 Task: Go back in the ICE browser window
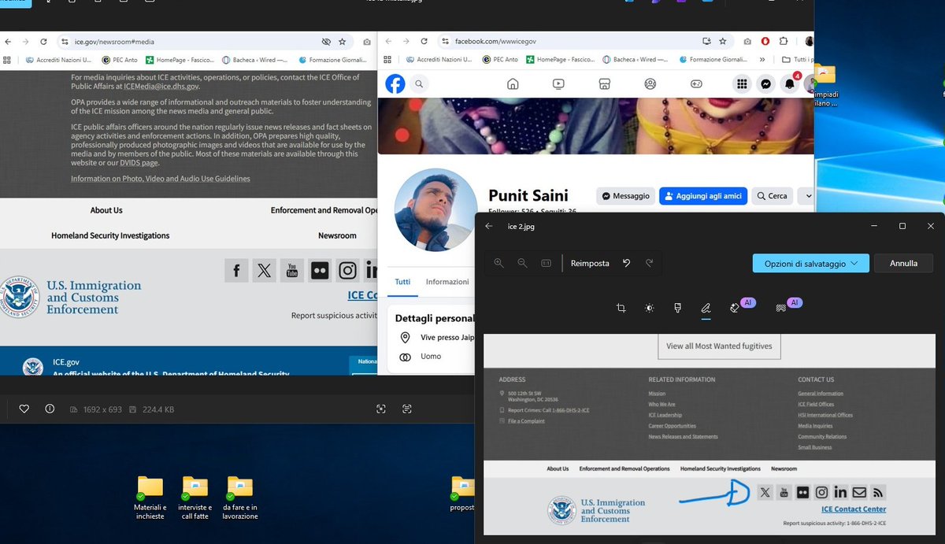[x=6, y=41]
